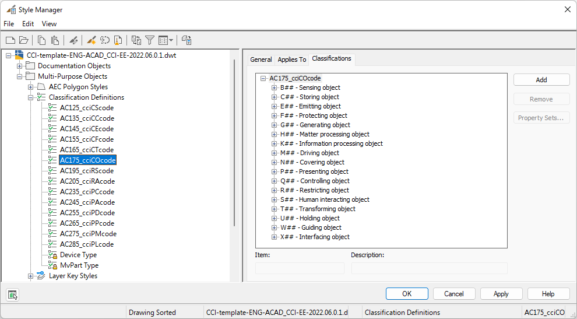Click the Views grid icon
The image size is (577, 319).
(163, 40)
